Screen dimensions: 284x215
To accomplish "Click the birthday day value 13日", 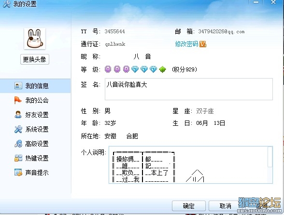I will click(219, 123).
